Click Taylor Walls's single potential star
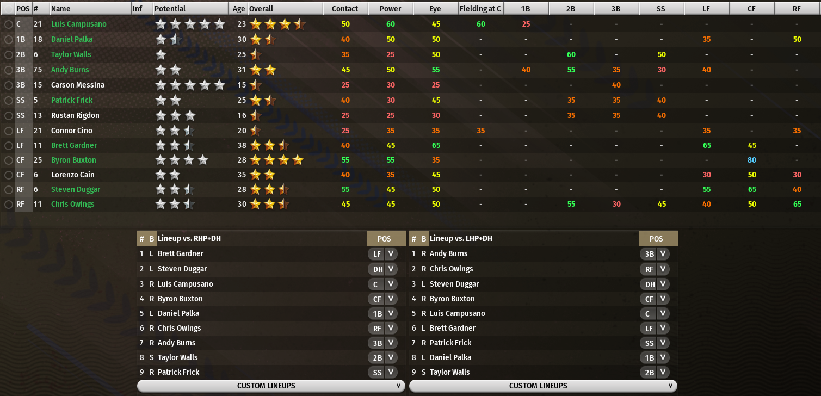821x396 pixels. (161, 54)
